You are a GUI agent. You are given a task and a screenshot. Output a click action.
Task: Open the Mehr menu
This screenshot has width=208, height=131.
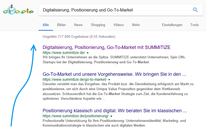pyautogui.click(x=136, y=25)
